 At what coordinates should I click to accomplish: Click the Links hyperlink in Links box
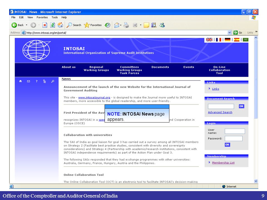216,89
